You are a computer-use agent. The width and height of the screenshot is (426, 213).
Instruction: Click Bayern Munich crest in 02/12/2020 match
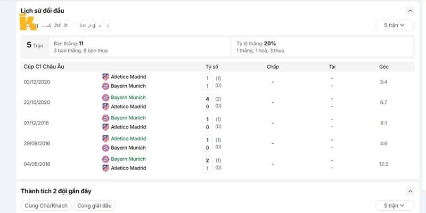105,86
